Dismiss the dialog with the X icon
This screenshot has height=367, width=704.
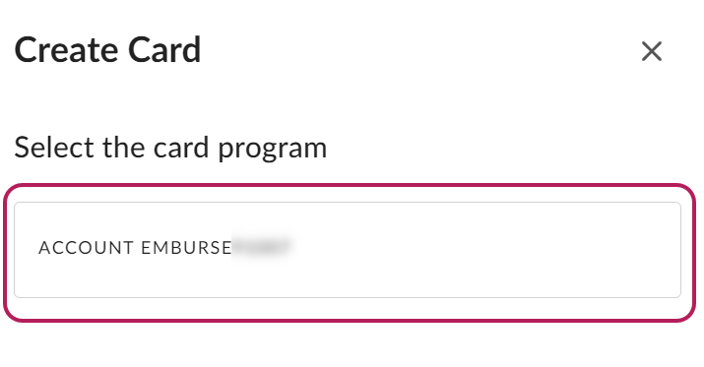click(652, 51)
